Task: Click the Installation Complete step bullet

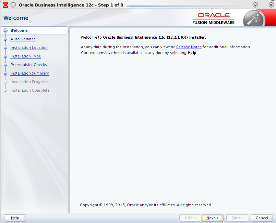Action: tap(5, 90)
